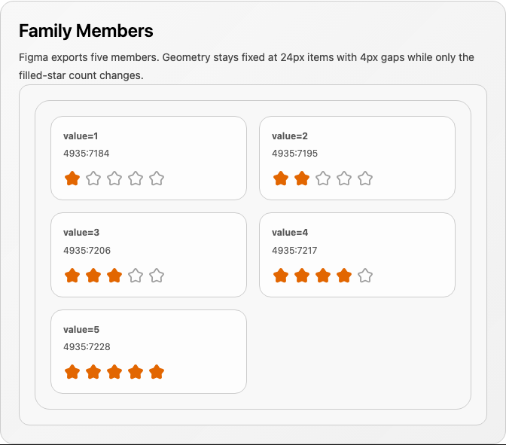Select the fifth filled star in value=5 card
The width and height of the screenshot is (506, 445).
pos(157,372)
